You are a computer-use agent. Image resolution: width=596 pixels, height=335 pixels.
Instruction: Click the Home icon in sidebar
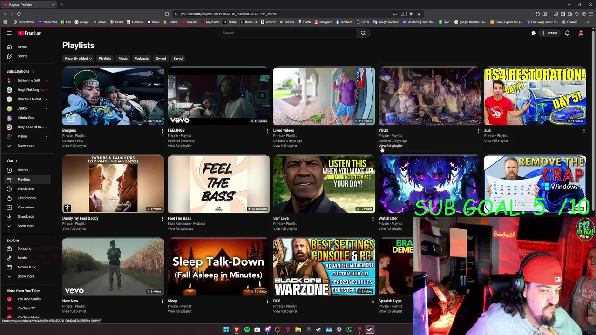click(9, 47)
